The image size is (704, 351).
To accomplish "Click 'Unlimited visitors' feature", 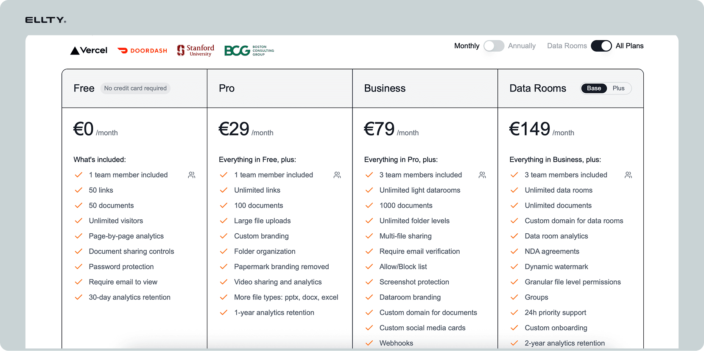I will pyautogui.click(x=116, y=221).
